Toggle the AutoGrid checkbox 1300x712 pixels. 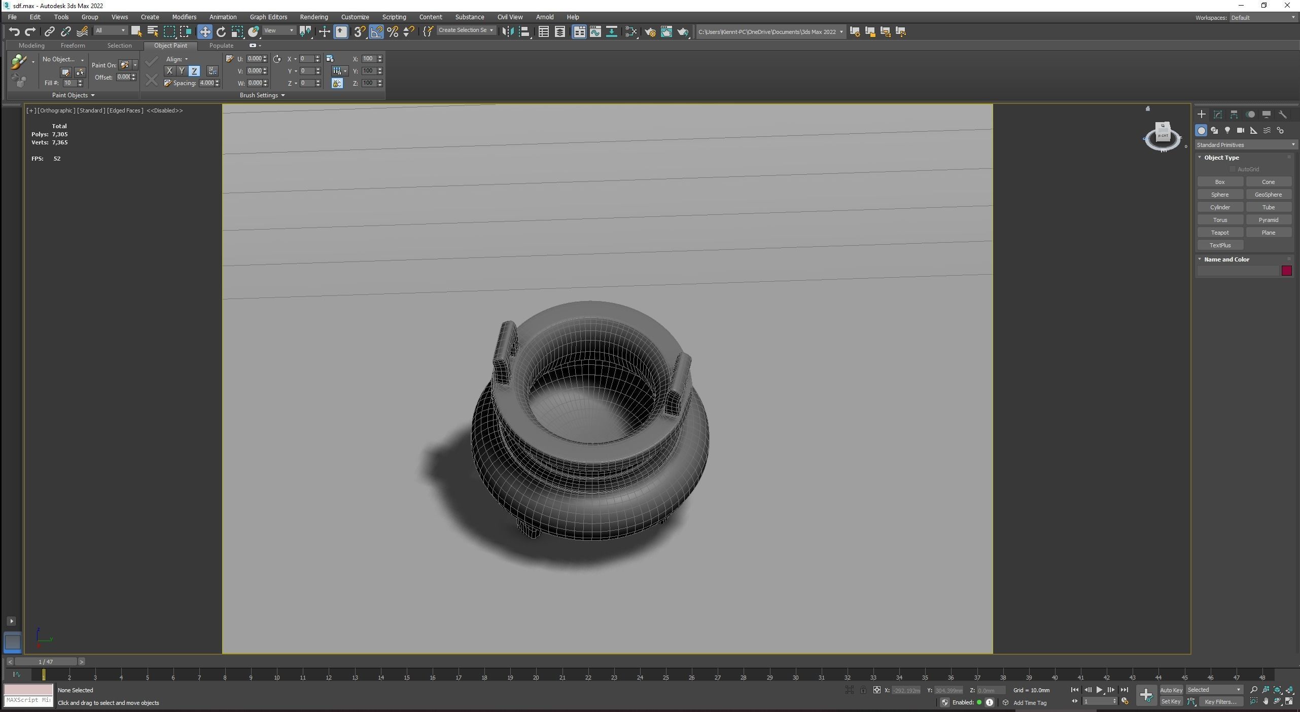(1233, 169)
